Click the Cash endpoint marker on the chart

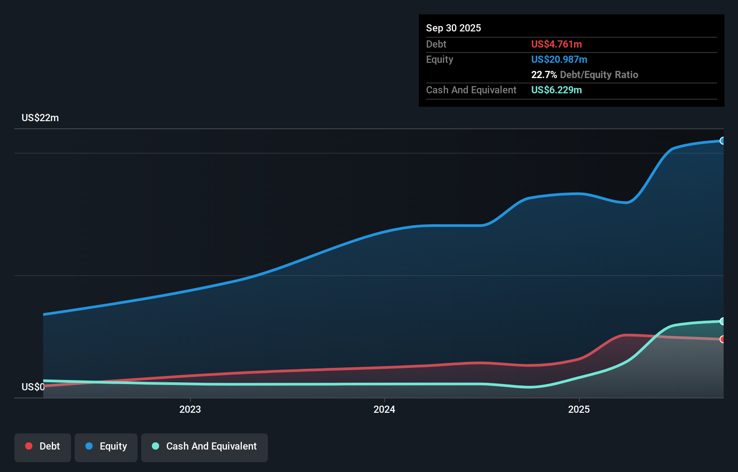point(722,321)
